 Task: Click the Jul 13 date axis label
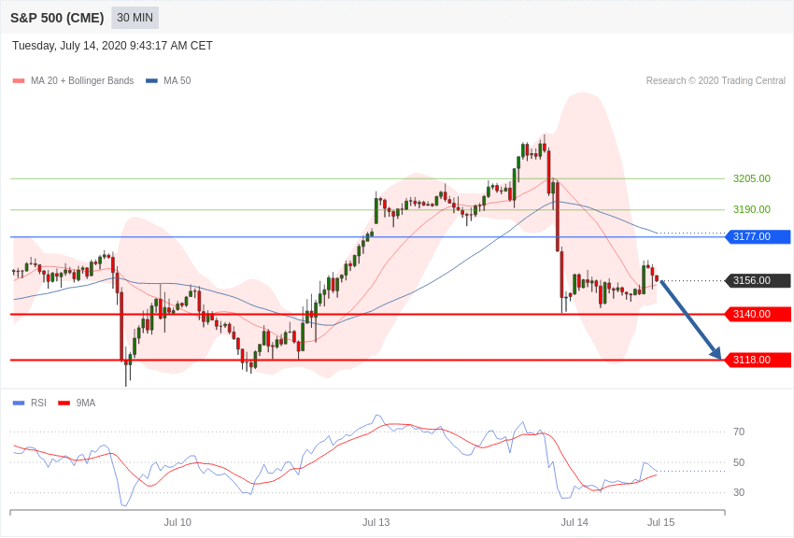coord(376,522)
